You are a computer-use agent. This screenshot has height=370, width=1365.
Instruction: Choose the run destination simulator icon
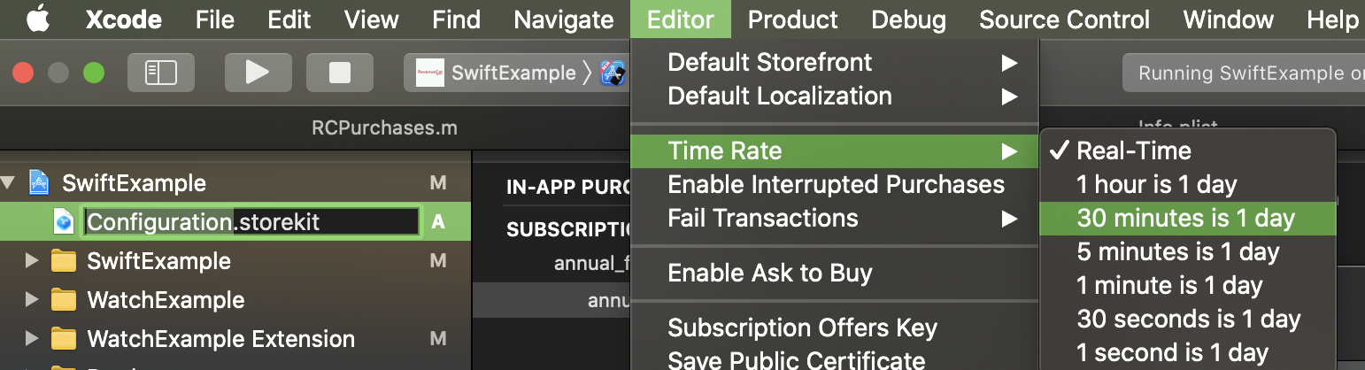pos(613,73)
